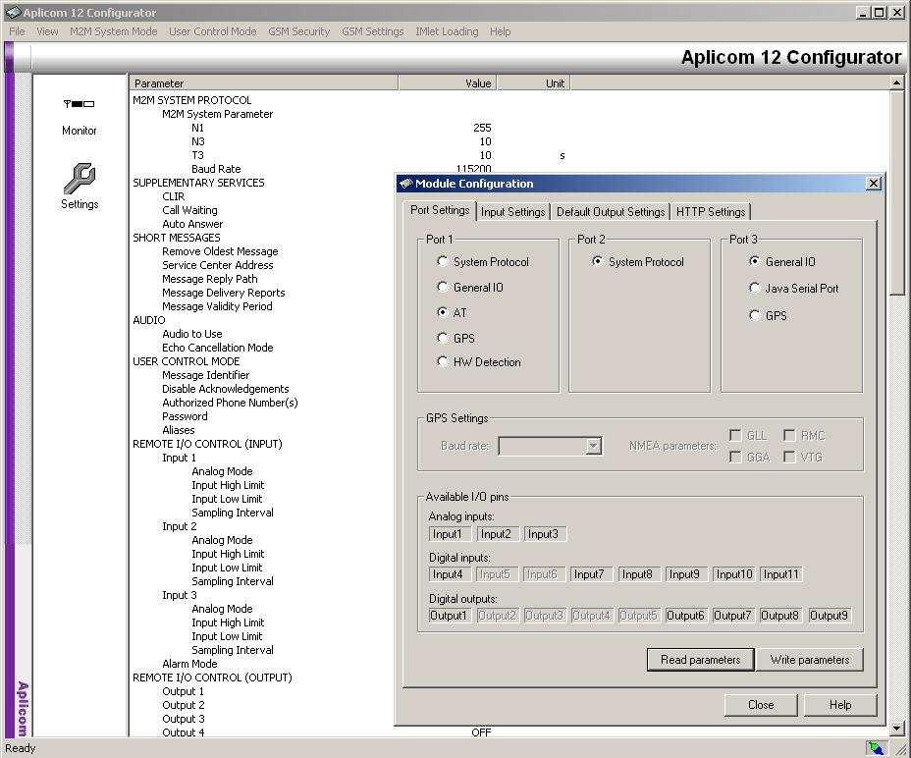The image size is (911, 758).
Task: Click the dialog Close button
Action: 761,705
